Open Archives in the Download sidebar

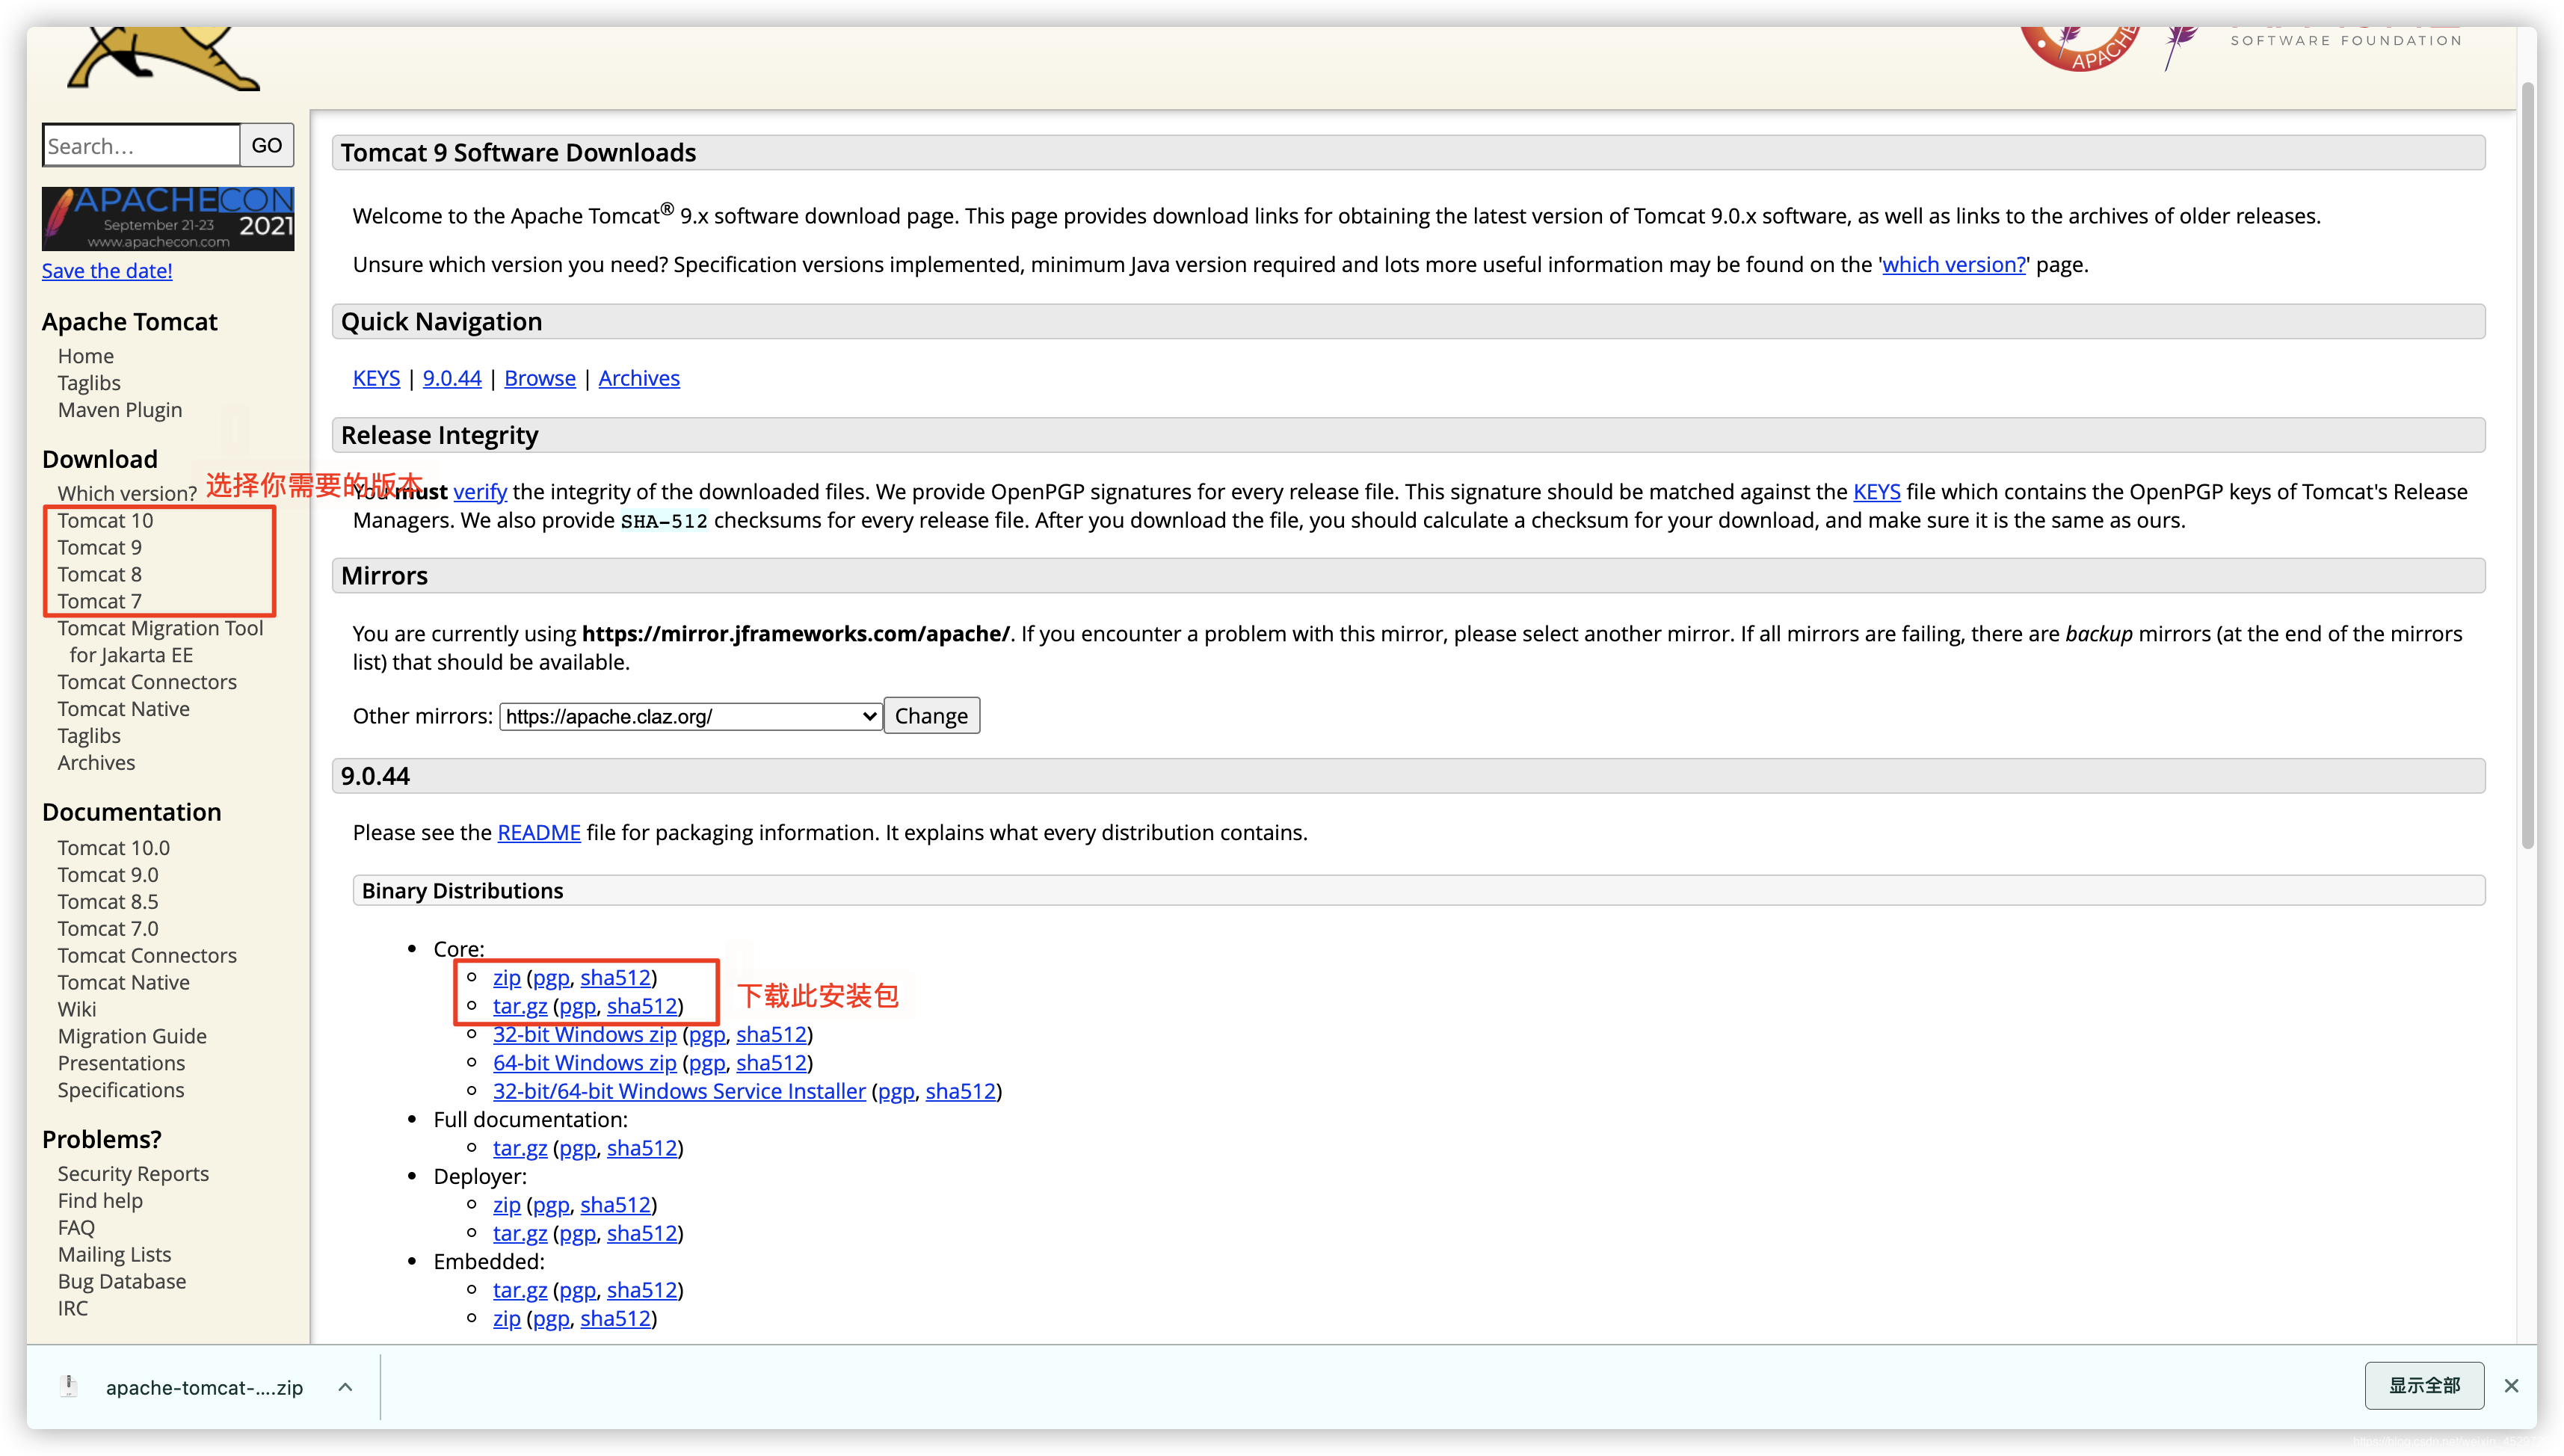(96, 763)
